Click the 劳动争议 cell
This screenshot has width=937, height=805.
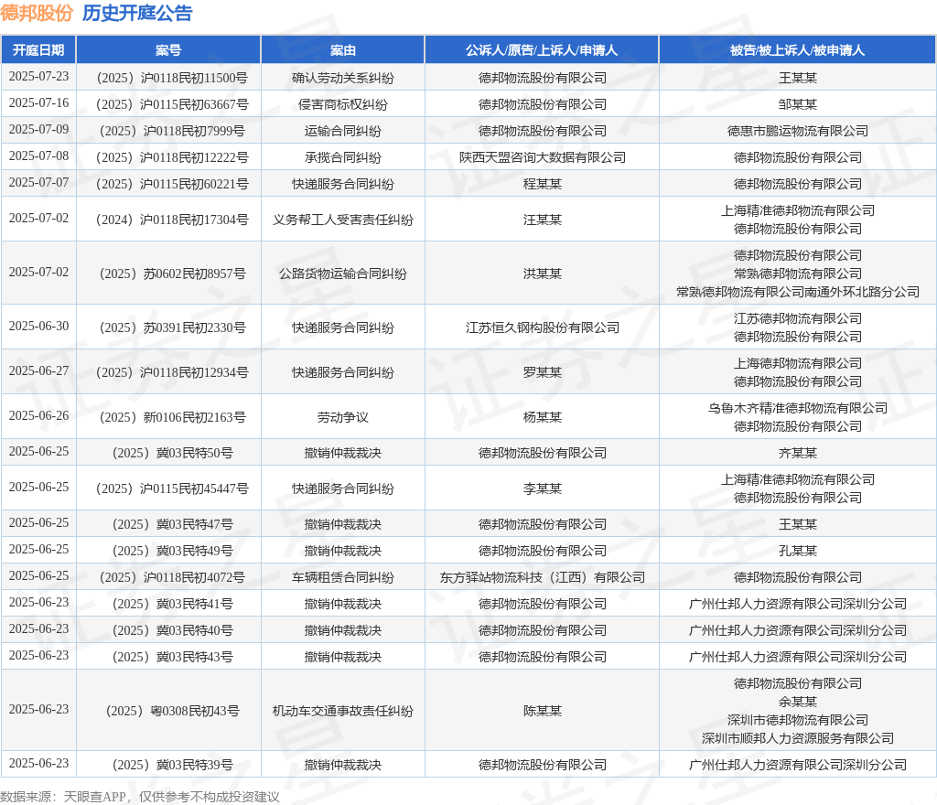click(343, 417)
